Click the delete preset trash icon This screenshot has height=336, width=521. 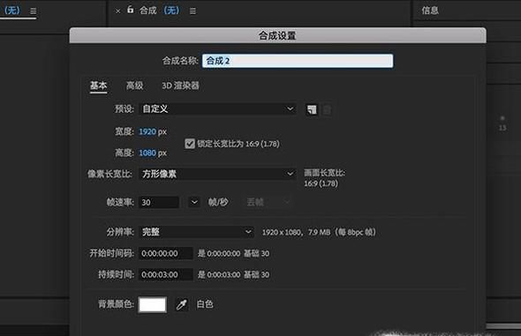coord(328,109)
